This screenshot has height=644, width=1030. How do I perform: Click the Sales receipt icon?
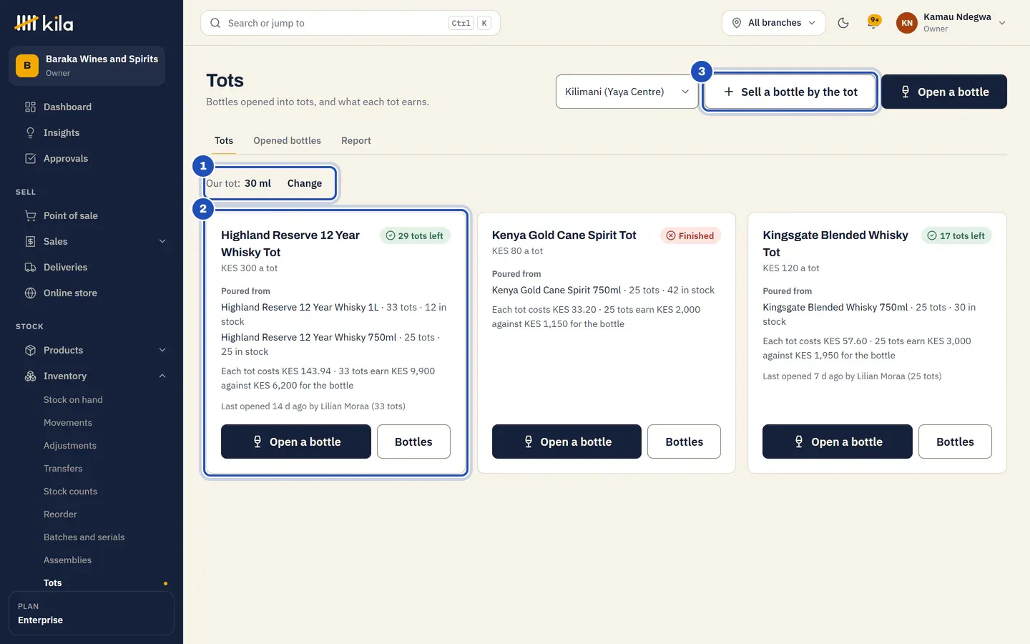(30, 241)
